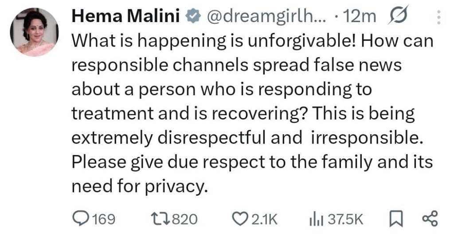Click the line "extremely disrespectful and irresponsible."
This screenshot has width=454, height=236.
245,138
